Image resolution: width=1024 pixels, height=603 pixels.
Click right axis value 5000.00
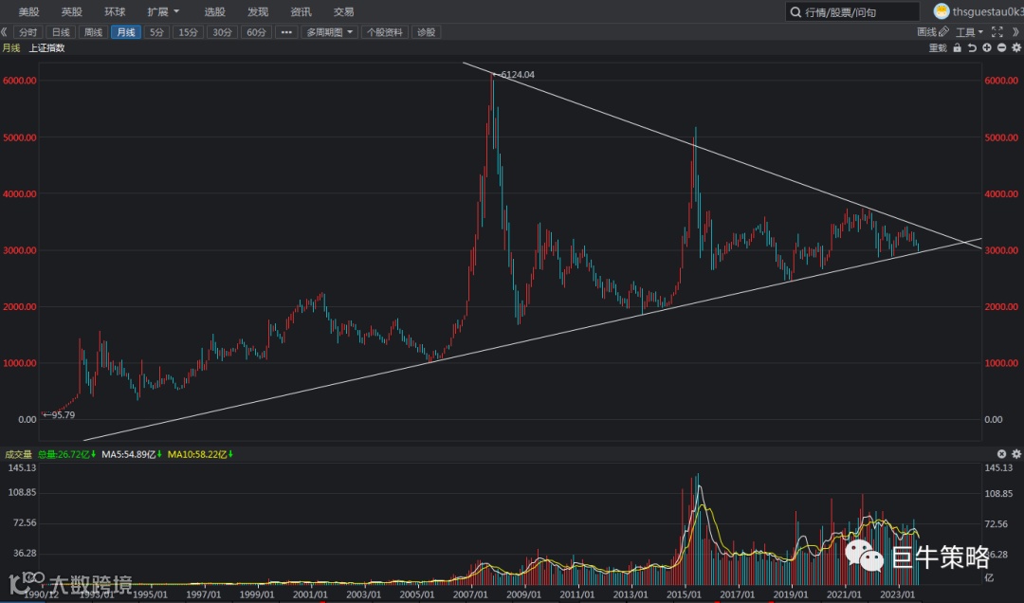click(1001, 137)
